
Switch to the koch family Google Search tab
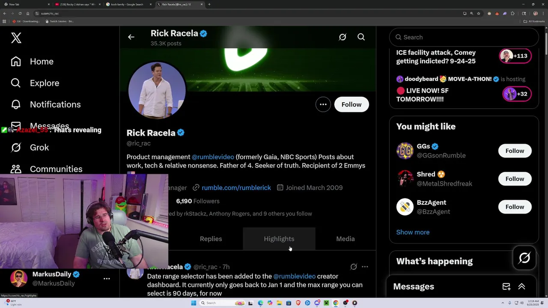click(128, 4)
